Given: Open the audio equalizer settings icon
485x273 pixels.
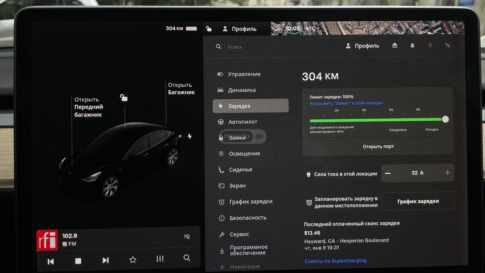Looking at the screenshot, I should [160, 259].
